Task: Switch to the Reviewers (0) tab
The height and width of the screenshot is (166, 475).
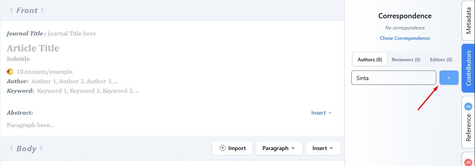Action: (x=406, y=60)
